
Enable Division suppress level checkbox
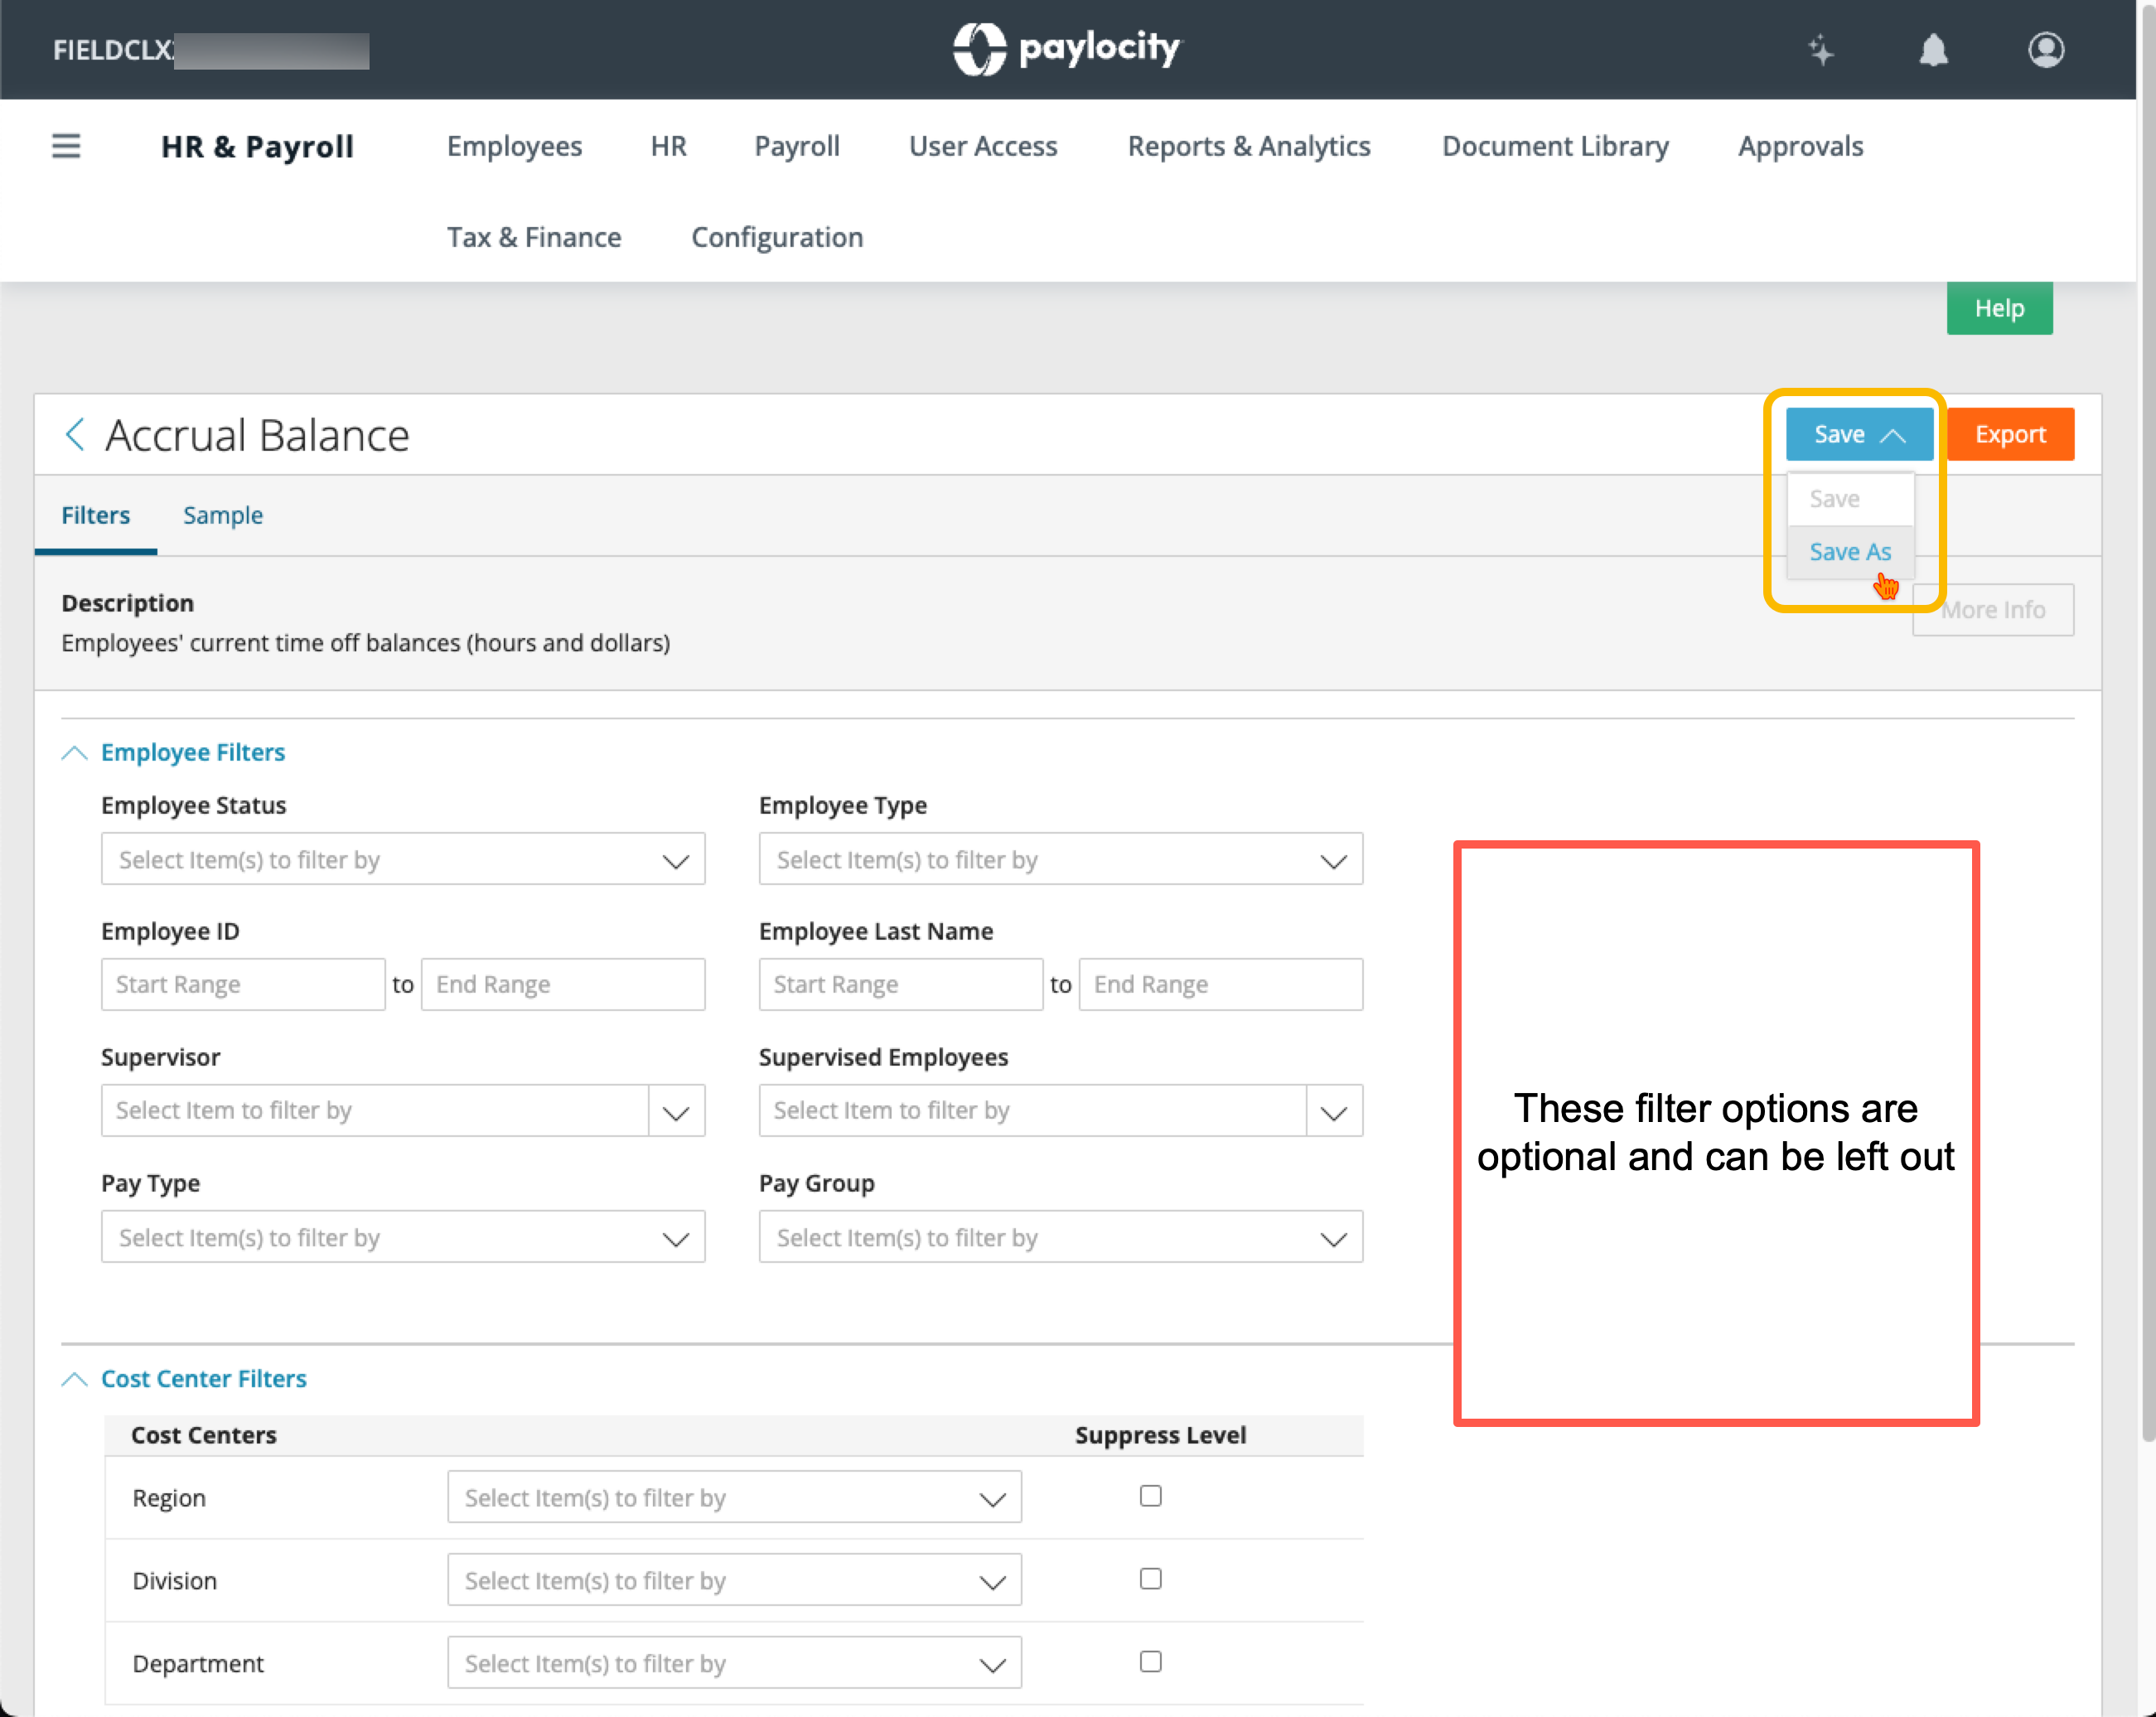click(x=1150, y=1579)
